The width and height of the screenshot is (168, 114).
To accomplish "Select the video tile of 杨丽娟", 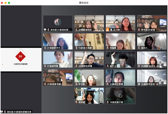I will pos(89,96).
